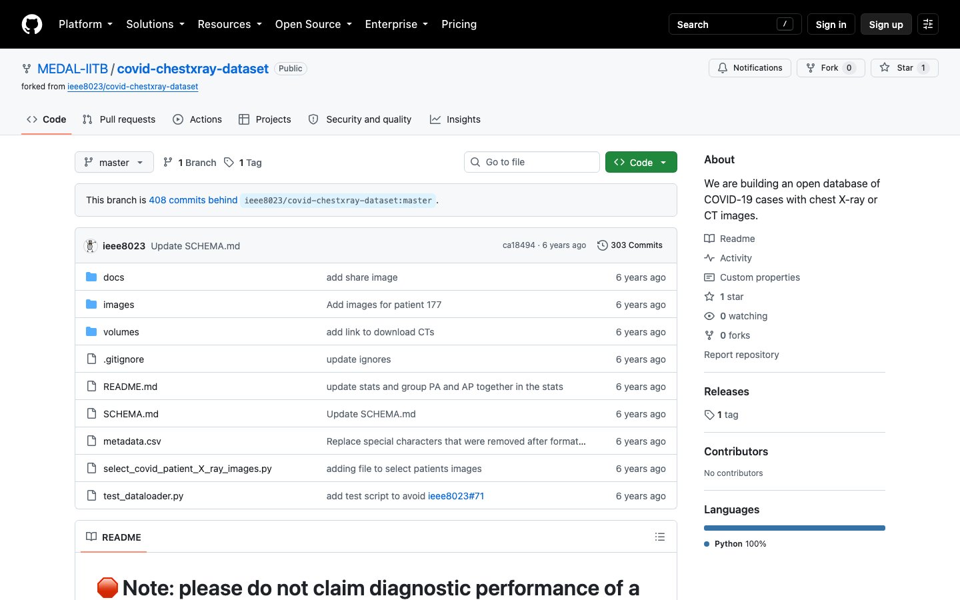Open the appearance settings icon in header
The width and height of the screenshot is (960, 600).
click(928, 24)
